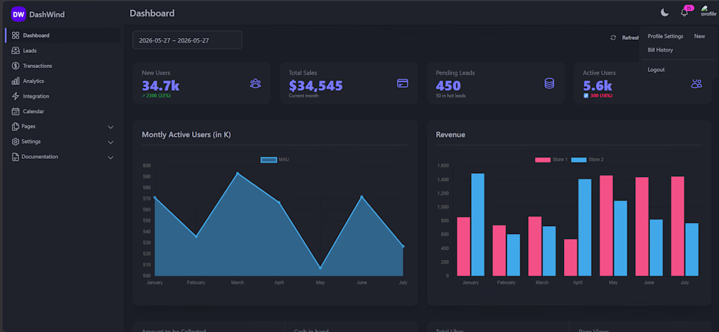Click the May lowest data point
Screen dimensions: 719x332
coord(320,268)
